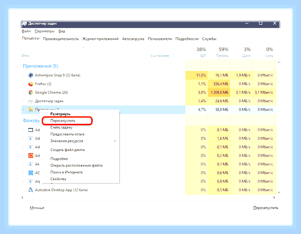Click the horizontal scrollbar right arrow

pos(274,197)
